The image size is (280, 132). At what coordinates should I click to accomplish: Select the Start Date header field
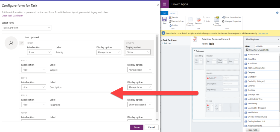[223, 61]
